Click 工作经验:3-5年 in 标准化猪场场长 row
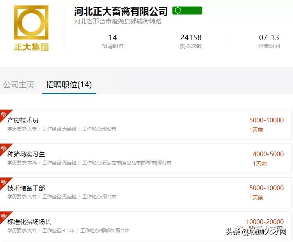Screen dimensions: 293x242 pos(59,231)
